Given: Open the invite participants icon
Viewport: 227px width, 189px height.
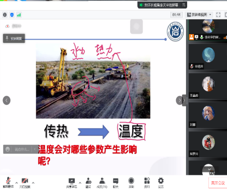Looking at the screenshot, I should click(88, 182).
